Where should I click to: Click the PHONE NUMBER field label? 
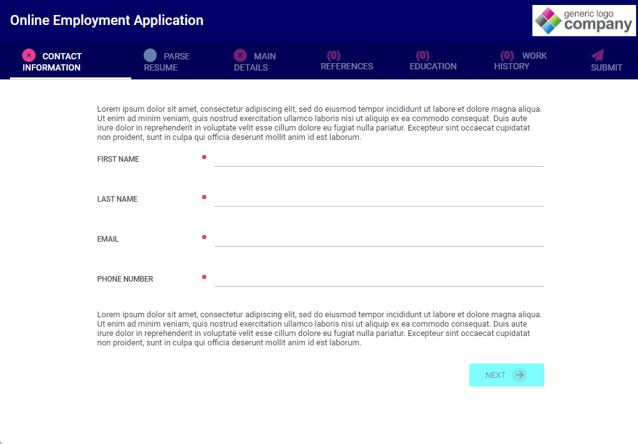[125, 279]
